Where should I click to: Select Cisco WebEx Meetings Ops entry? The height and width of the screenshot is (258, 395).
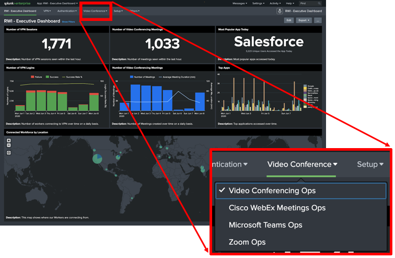[277, 208]
